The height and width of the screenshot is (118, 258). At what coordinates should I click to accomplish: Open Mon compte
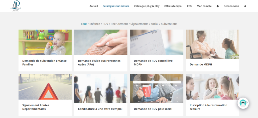pyautogui.click(x=204, y=6)
